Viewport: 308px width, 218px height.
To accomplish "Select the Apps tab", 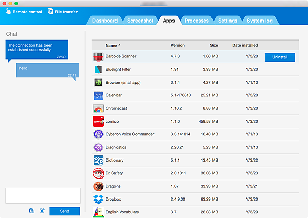I will pos(169,21).
